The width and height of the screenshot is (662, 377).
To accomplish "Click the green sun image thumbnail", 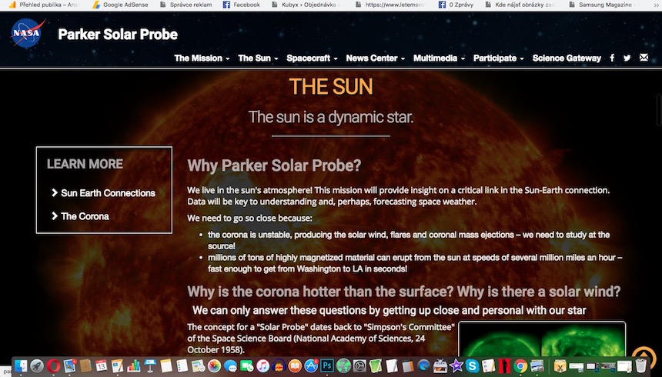I will [x=542, y=339].
